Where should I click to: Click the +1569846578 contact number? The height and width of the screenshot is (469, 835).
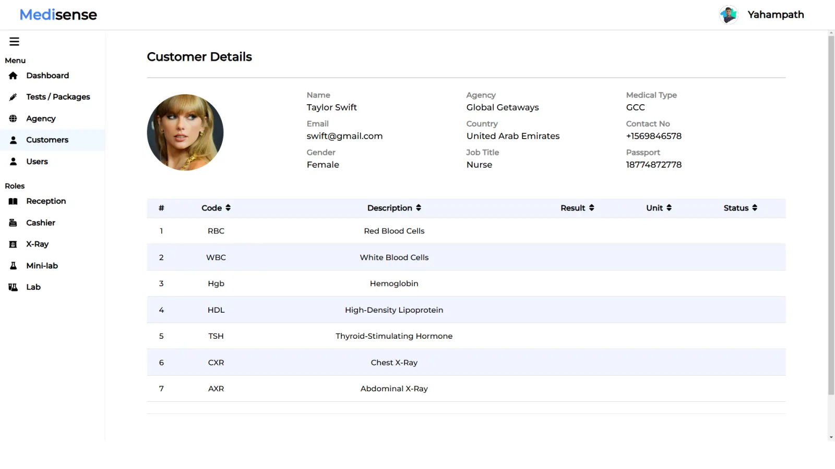[654, 136]
